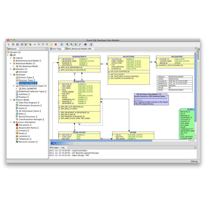Open the editor tab list dropdown
206x206 pixels.
point(196,48)
